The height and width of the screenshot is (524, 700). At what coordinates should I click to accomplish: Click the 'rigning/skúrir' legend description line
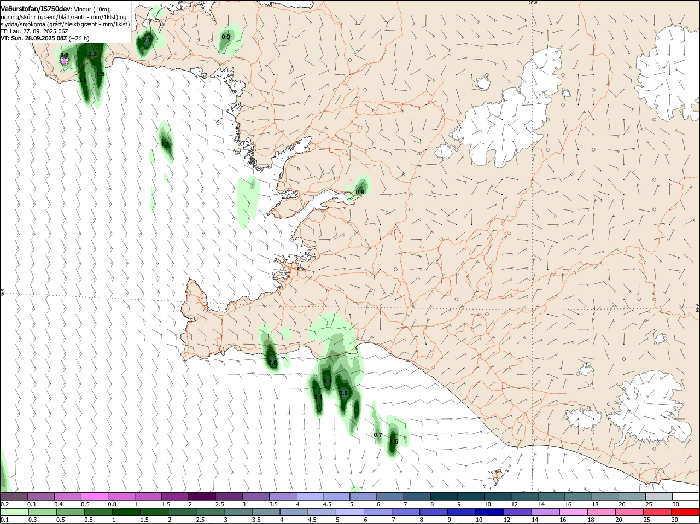tap(63, 17)
